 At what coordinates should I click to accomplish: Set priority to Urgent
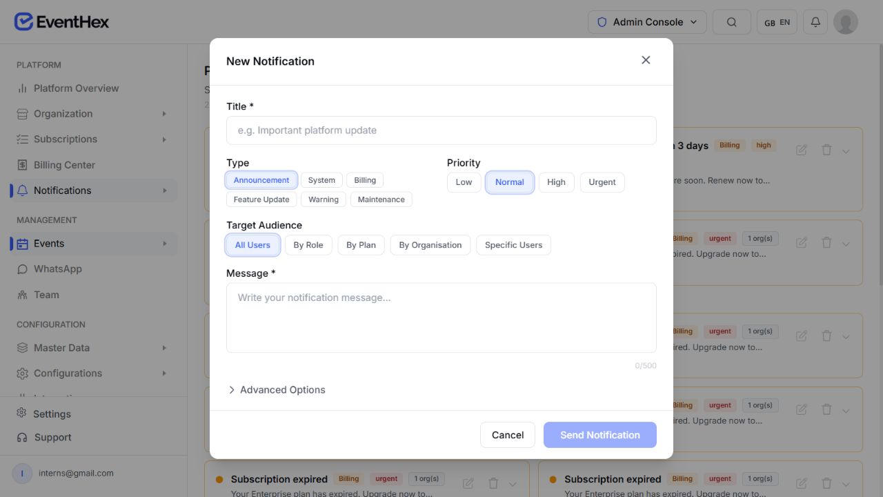602,182
